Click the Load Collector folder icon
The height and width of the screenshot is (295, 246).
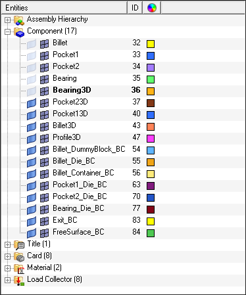[x=19, y=281]
